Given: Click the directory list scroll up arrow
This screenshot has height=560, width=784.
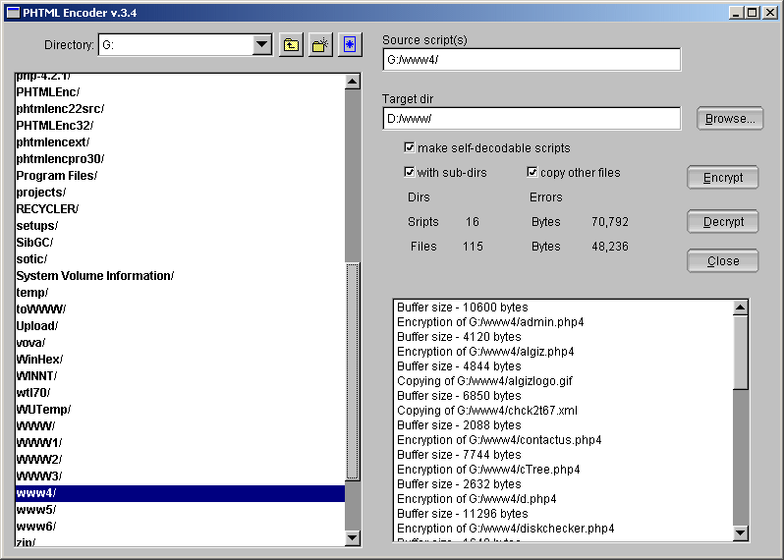Looking at the screenshot, I should coord(353,82).
